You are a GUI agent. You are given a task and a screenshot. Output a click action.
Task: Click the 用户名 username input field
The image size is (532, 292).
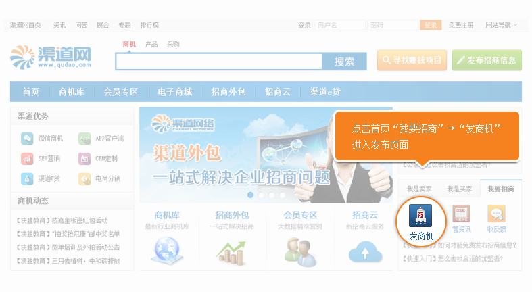click(340, 25)
